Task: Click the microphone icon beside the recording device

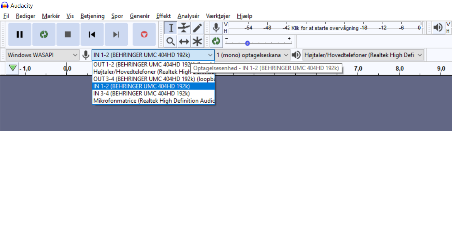Action: coord(86,55)
